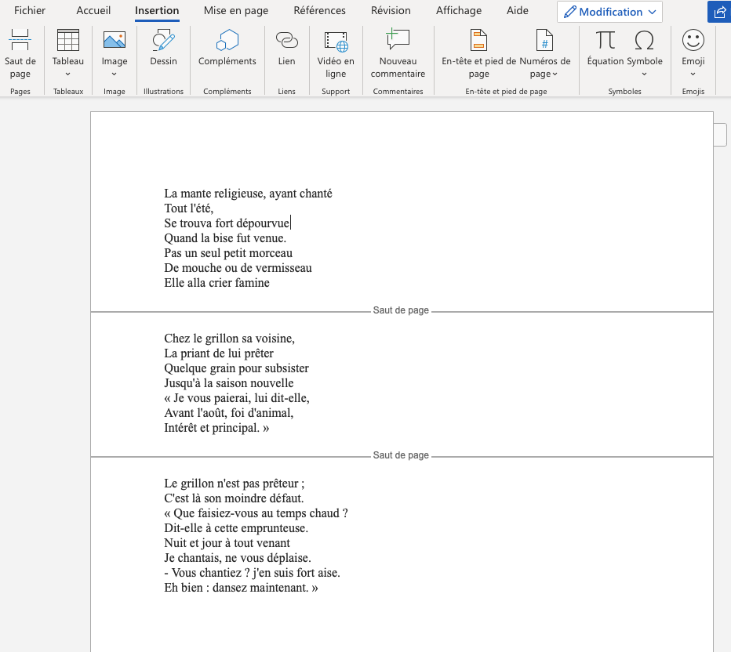Click the line 'C'est là son moindre défaut.'
731x652 pixels.
coord(234,498)
